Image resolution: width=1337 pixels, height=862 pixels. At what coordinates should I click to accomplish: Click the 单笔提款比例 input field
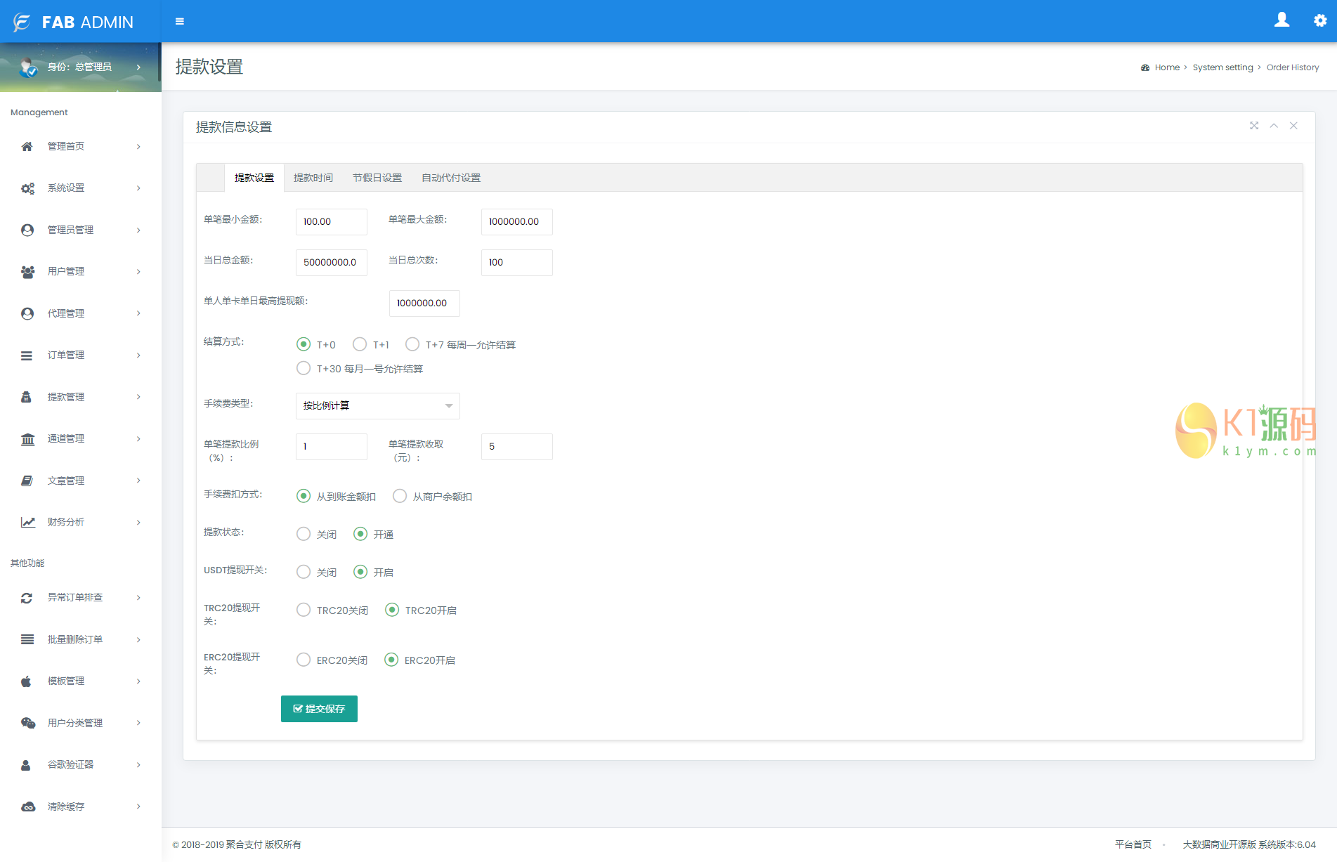coord(332,447)
